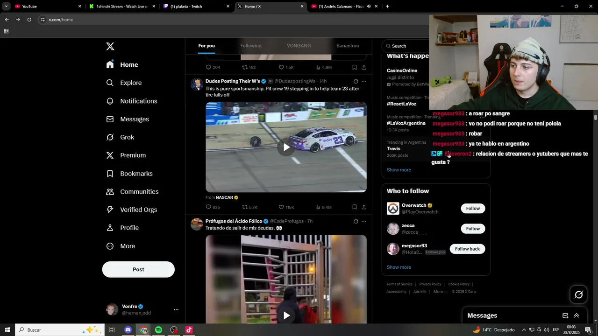
Task: Switch to the Following feed tab
Action: click(251, 46)
